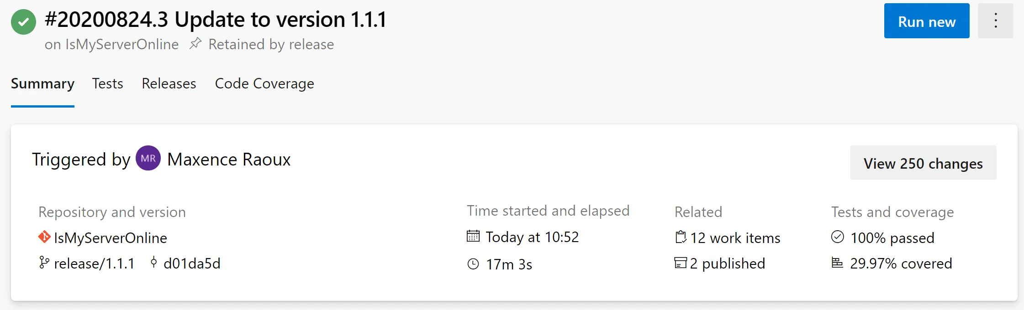This screenshot has height=310, width=1024.
Task: Click the green success status icon
Action: [23, 21]
